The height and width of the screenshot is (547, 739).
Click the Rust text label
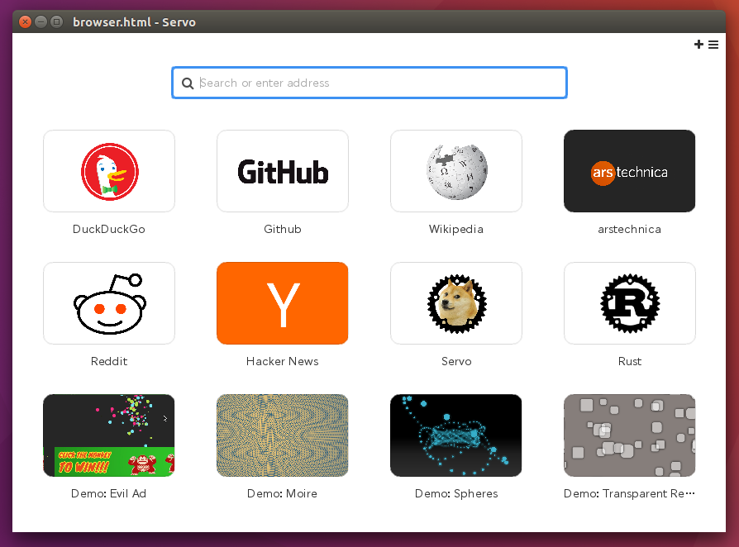pyautogui.click(x=629, y=361)
